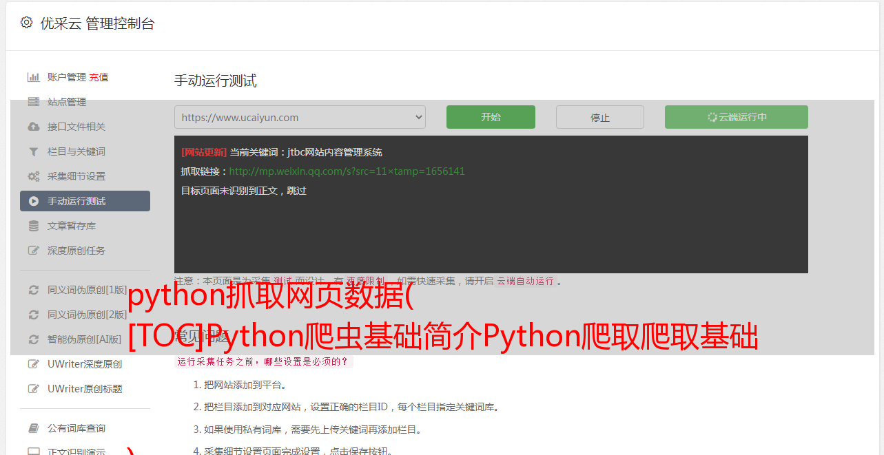Click the book icon beside 公有词库查询
Viewport: 884px width, 455px height.
click(x=33, y=428)
